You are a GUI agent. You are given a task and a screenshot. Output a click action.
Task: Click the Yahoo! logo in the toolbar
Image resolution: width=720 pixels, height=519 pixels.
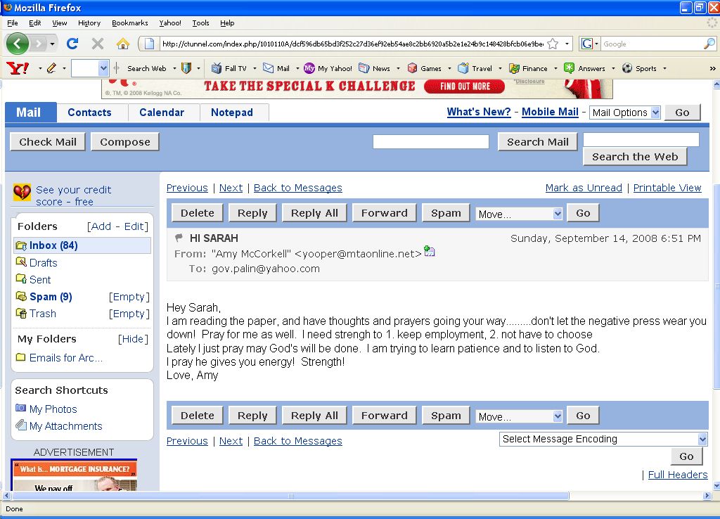click(18, 68)
